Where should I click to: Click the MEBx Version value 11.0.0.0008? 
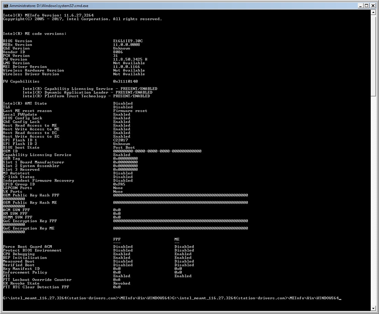click(127, 45)
